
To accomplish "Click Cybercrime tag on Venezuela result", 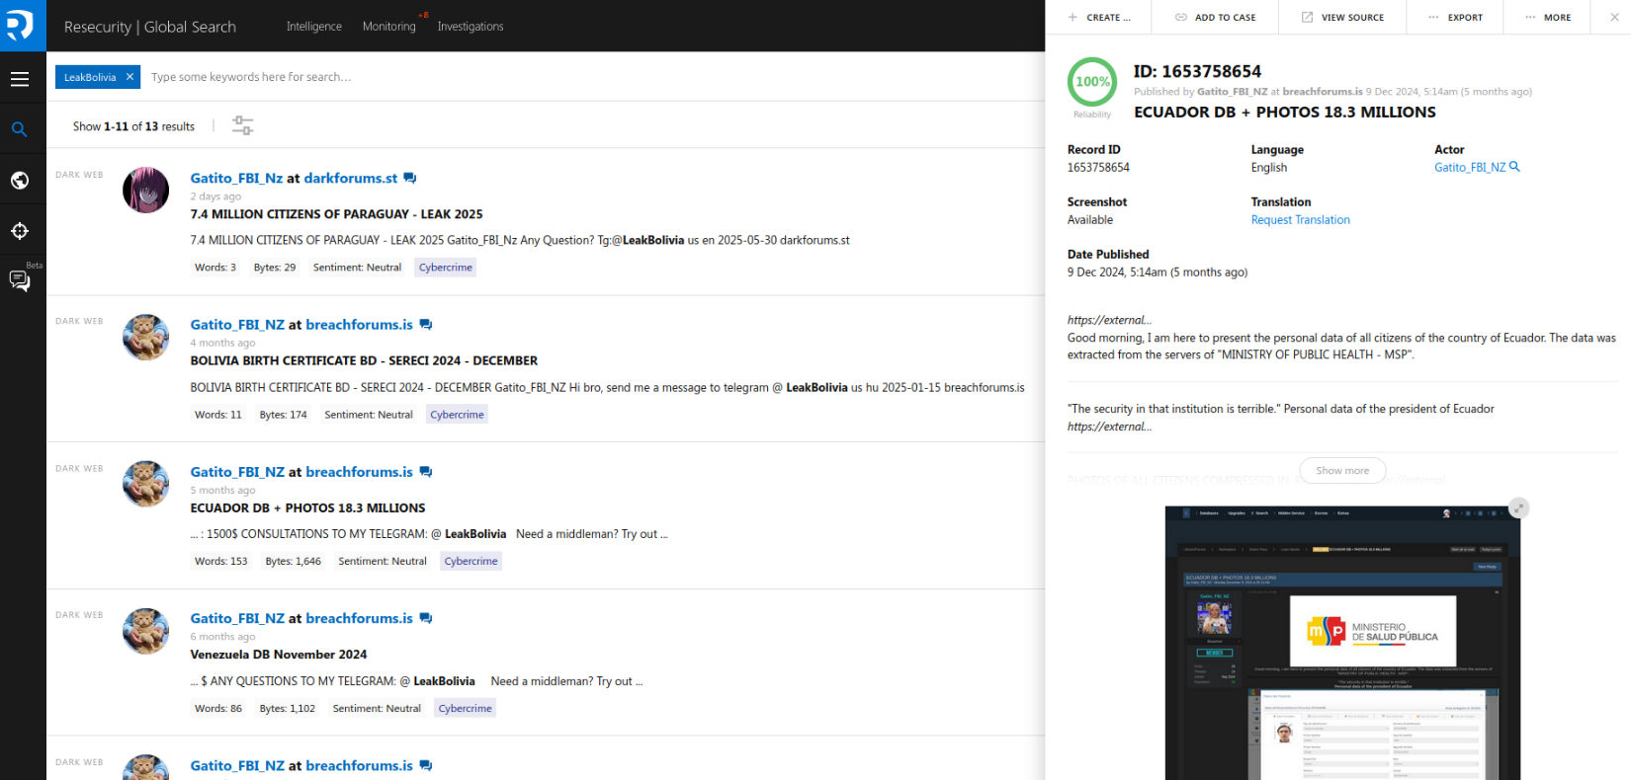I will 465,708.
